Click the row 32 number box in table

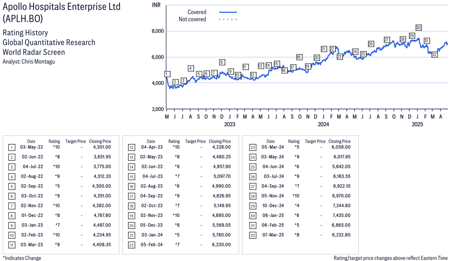(x=252, y=235)
